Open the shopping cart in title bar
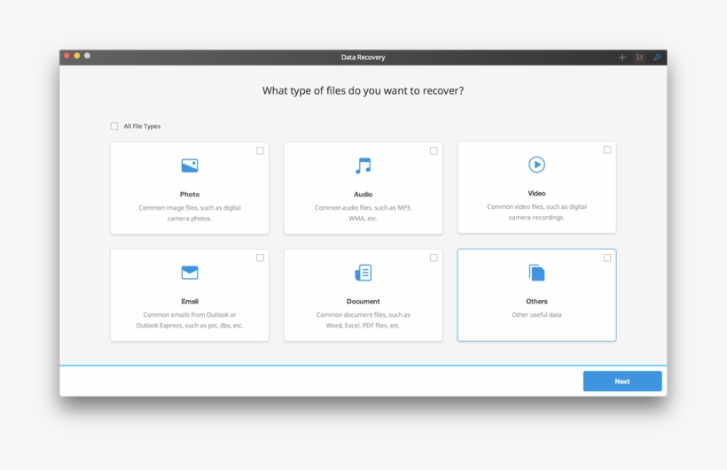 tap(639, 58)
